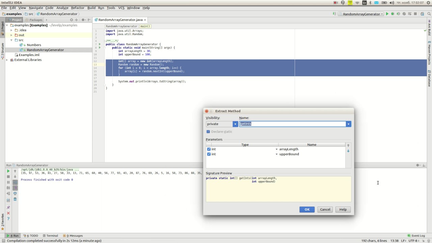Uncheck the upperBound parameter checkbox
The image size is (432, 243).
pos(209,154)
